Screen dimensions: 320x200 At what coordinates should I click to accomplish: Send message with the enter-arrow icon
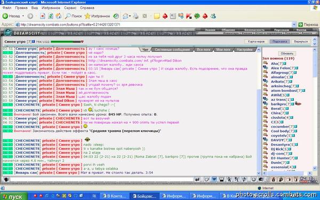(x=197, y=179)
